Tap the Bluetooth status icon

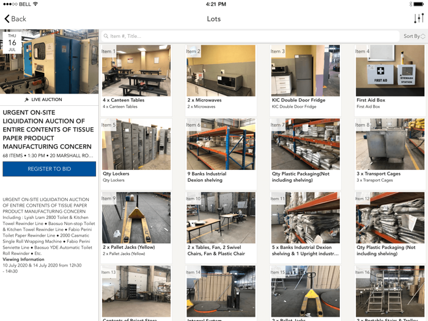pos(410,4)
